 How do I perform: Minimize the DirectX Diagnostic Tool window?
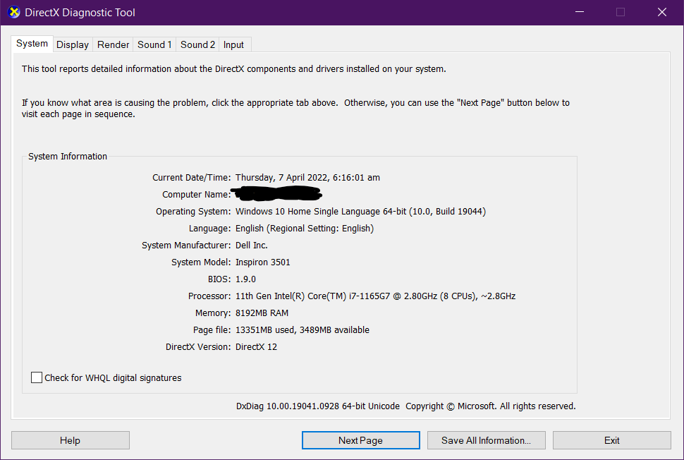click(x=580, y=13)
